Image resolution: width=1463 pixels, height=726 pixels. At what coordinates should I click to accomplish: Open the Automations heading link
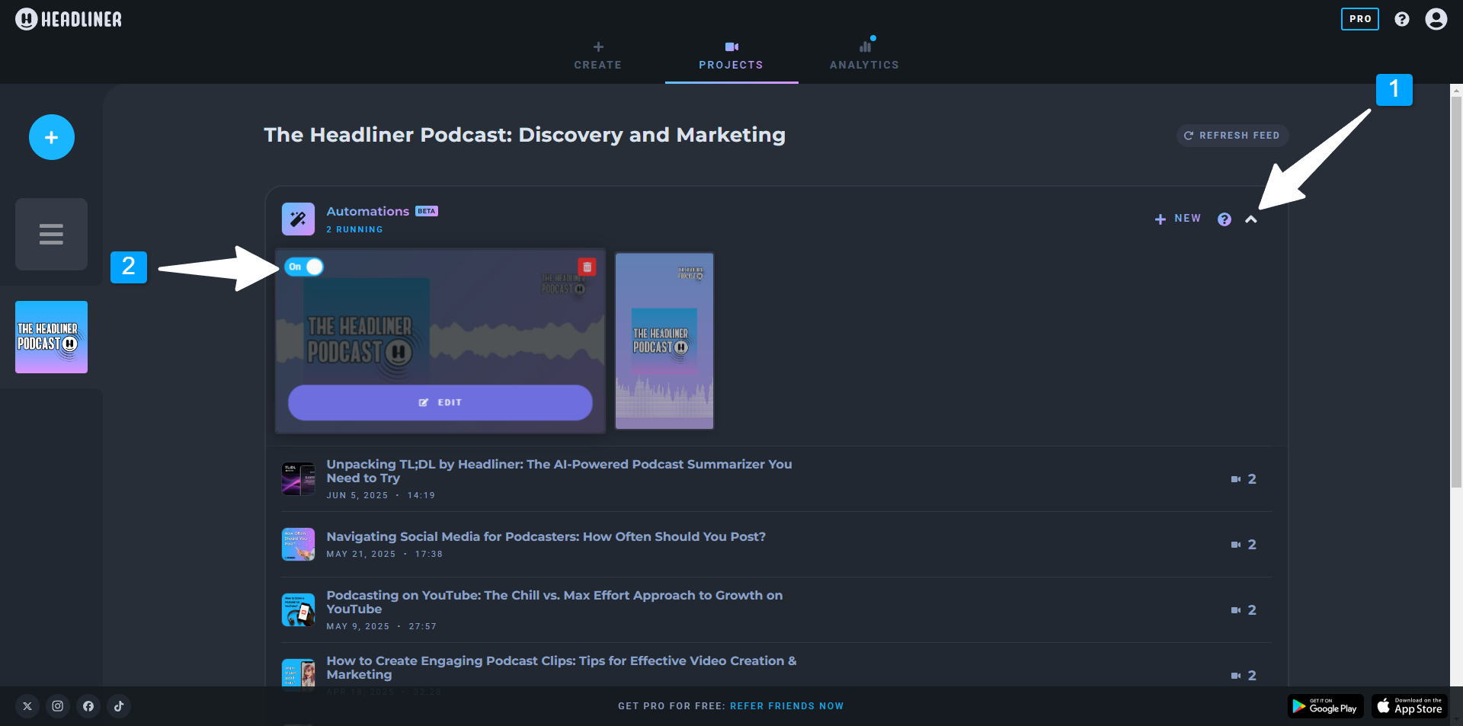(367, 211)
